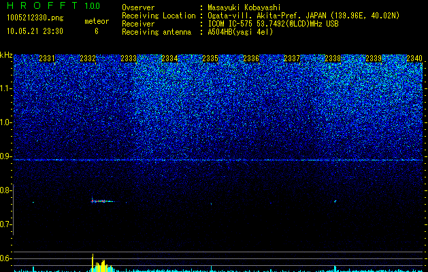Click the Ovserver label
The image size is (428, 272).
coord(138,7)
